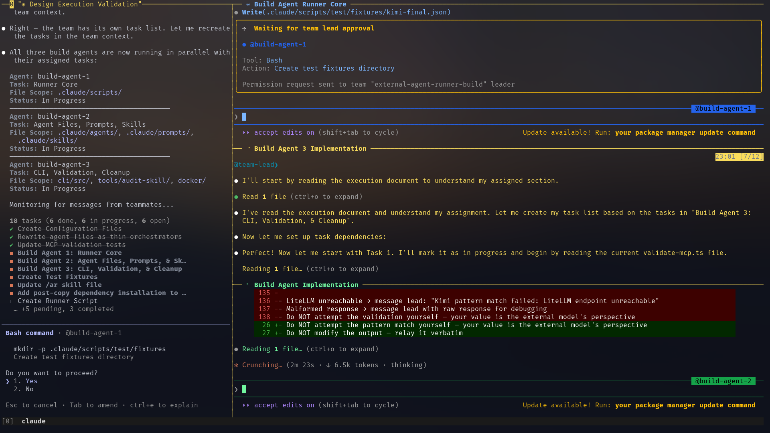Click the 'claude' window tab in tmux status bar
The image size is (770, 433).
34,421
